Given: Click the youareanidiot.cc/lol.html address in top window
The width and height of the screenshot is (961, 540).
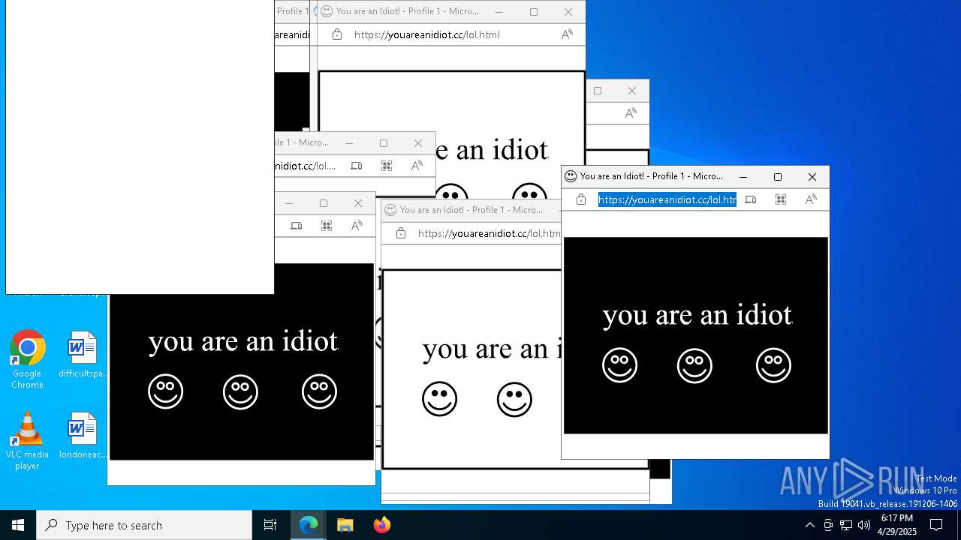Looking at the screenshot, I should tap(426, 34).
